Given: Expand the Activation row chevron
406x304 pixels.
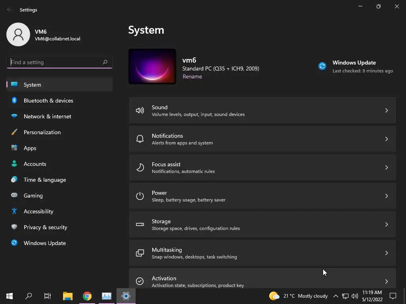Looking at the screenshot, I should (x=386, y=281).
